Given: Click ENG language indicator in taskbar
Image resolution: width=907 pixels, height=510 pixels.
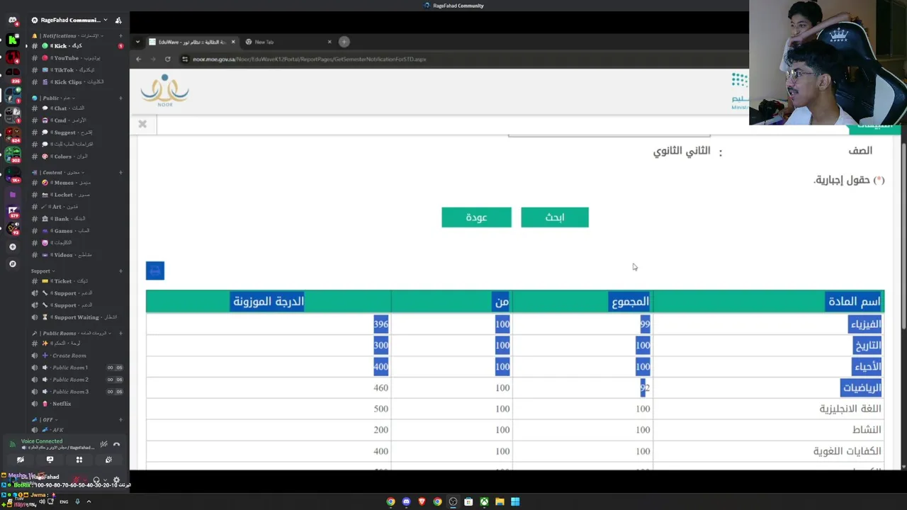Looking at the screenshot, I should click(x=64, y=501).
